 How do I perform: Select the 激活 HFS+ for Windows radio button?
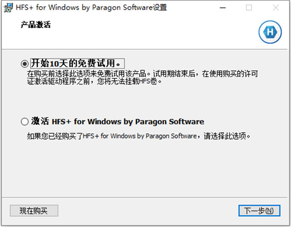coord(25,122)
